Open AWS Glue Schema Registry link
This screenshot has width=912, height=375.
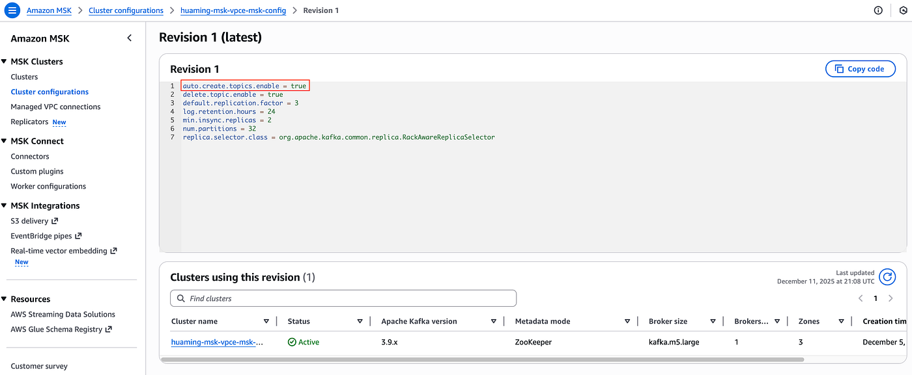coord(61,330)
